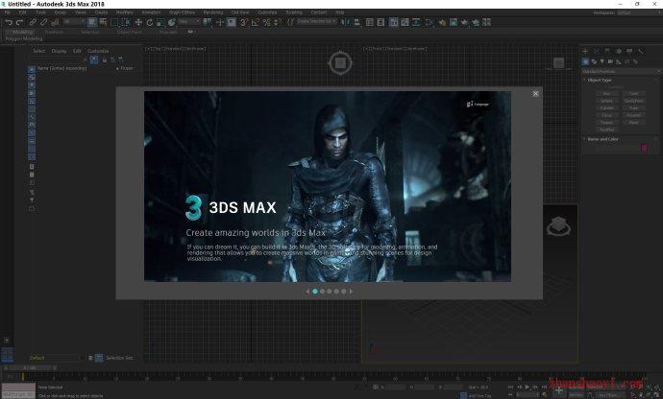
Task: Click the Mirror tool icon
Action: 345,22
